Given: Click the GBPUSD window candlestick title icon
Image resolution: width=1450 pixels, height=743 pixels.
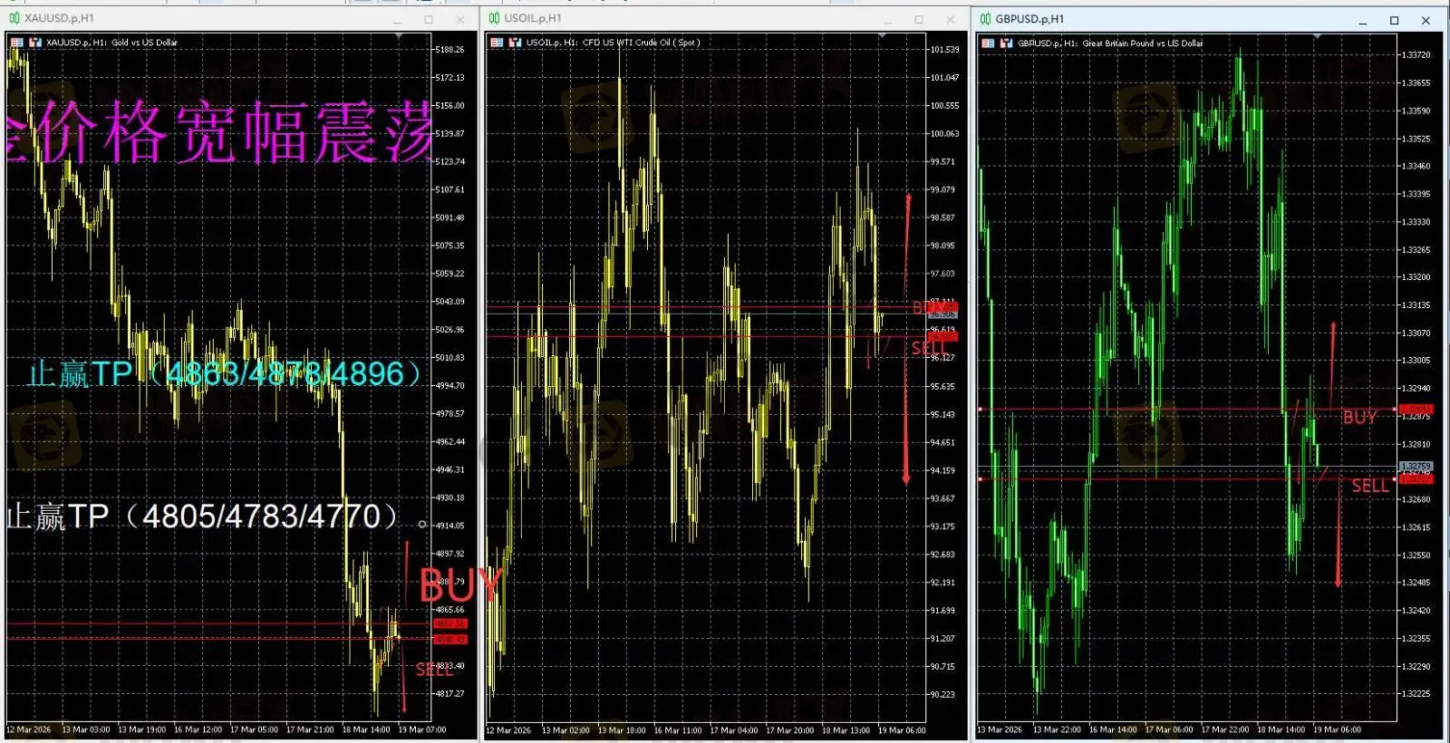Looking at the screenshot, I should pos(985,19).
